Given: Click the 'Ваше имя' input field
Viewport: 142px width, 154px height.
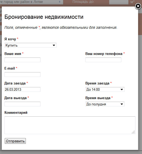Looking at the screenshot, I should click(x=22, y=60).
